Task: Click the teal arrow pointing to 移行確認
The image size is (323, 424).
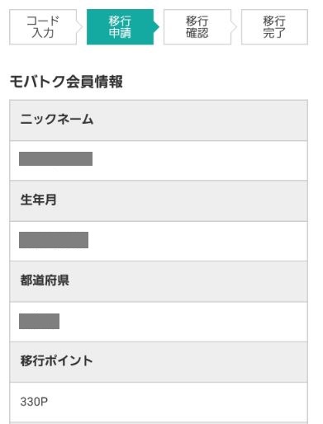Action: pos(157,27)
